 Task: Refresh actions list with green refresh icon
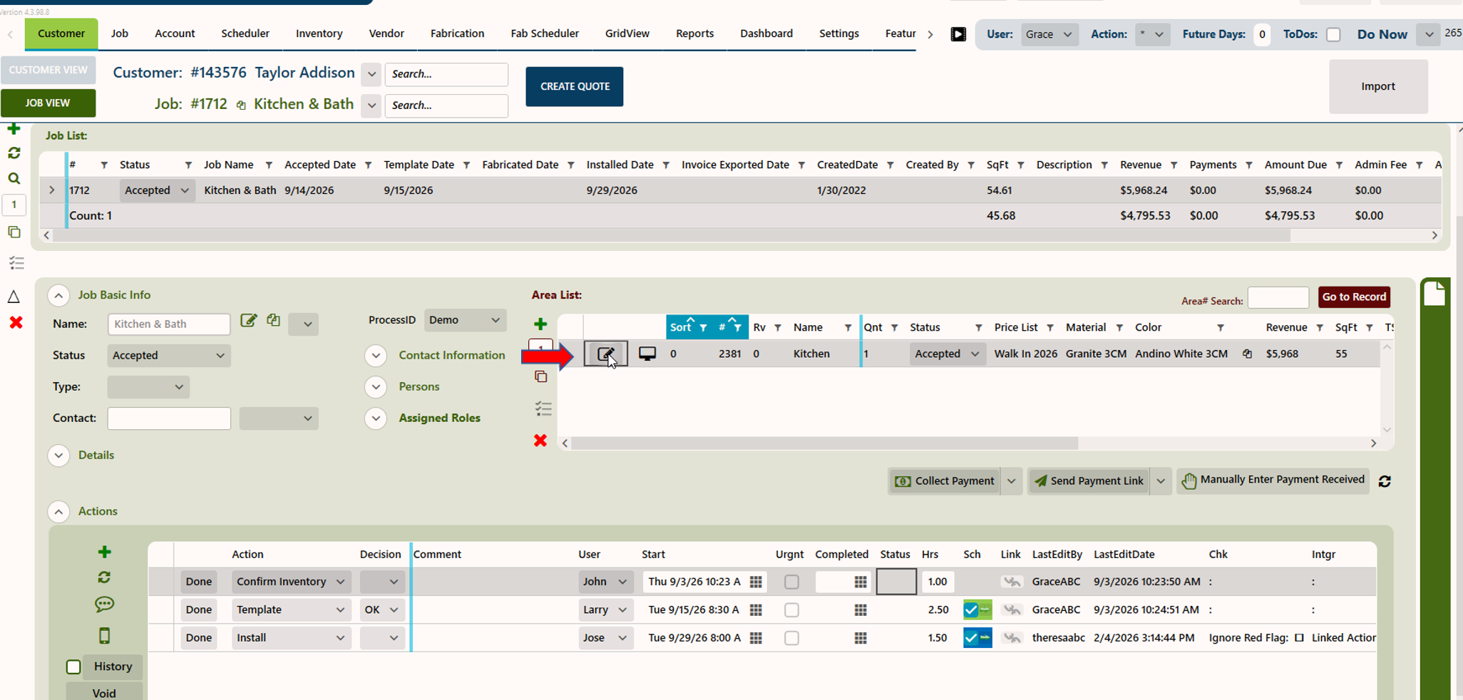click(x=104, y=577)
